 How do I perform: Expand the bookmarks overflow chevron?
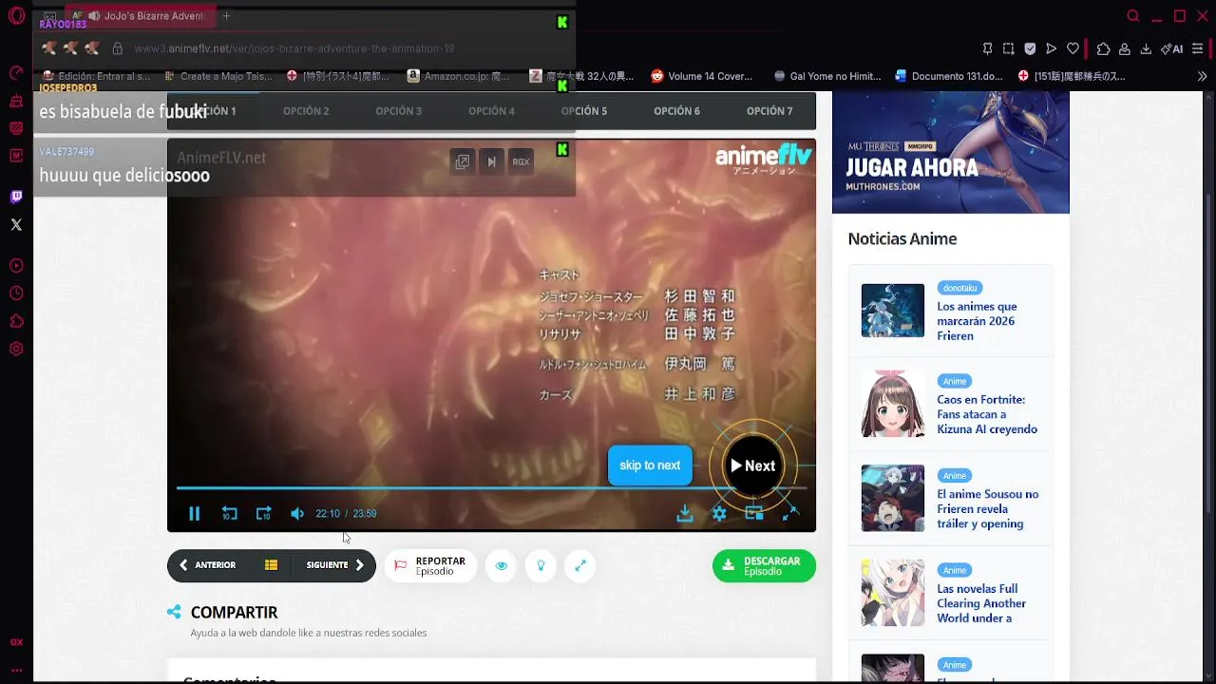click(1202, 76)
